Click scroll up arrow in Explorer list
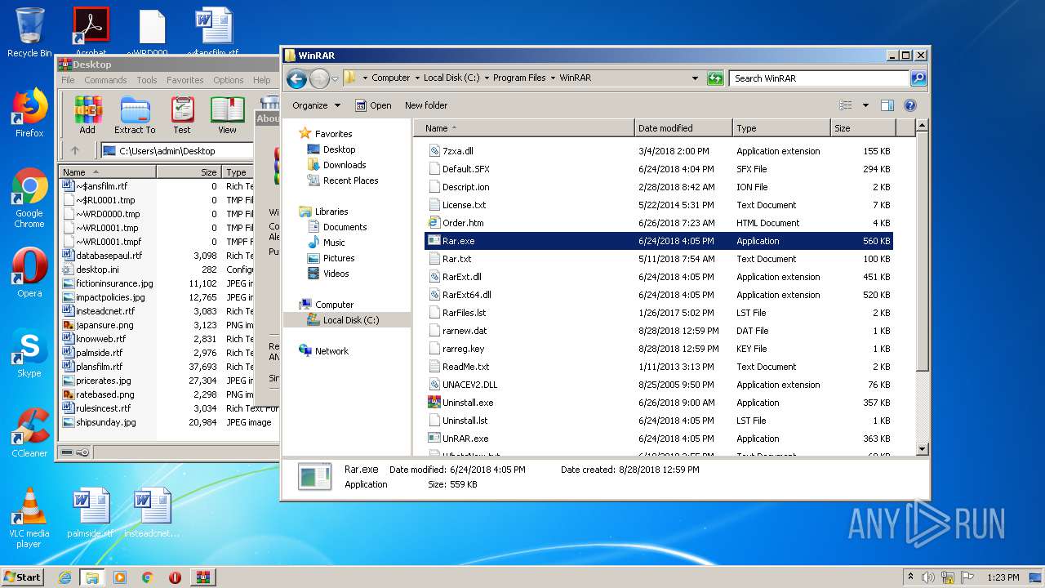The height and width of the screenshot is (588, 1045). coord(922,125)
